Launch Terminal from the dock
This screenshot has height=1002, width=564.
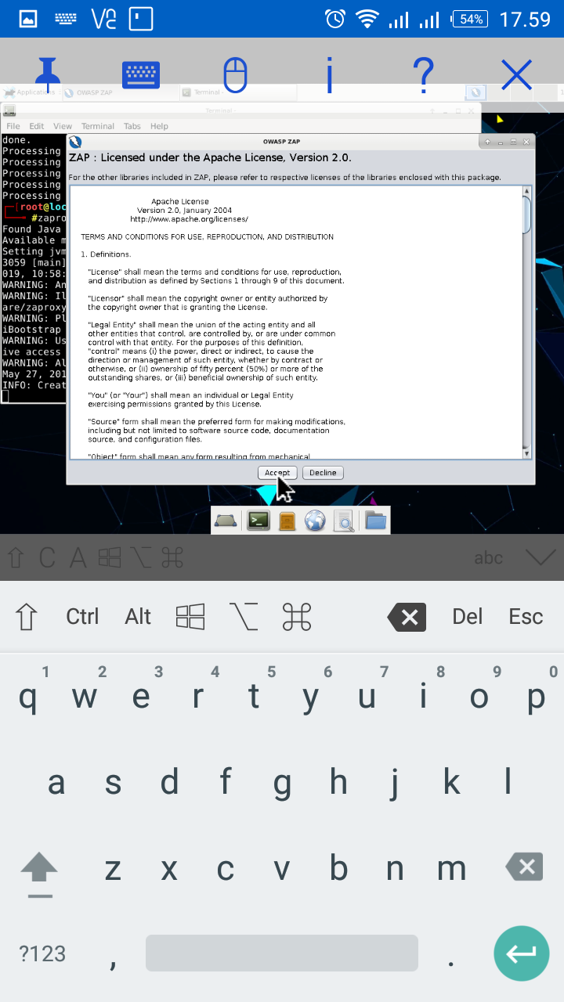point(258,521)
